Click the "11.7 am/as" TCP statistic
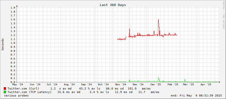This screenshot has height=99, width=226. [149, 92]
